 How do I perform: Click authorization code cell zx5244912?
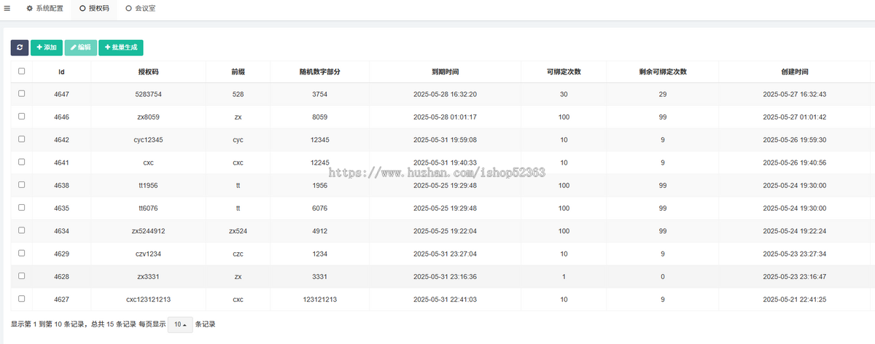point(149,230)
